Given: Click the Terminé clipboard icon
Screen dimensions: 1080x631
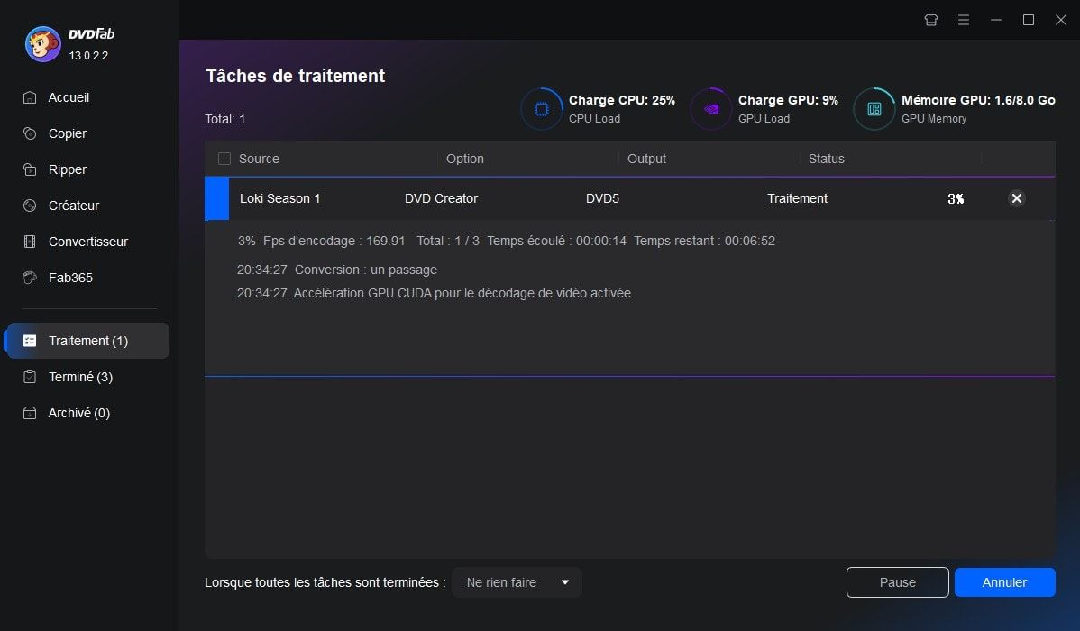Looking at the screenshot, I should click(x=30, y=377).
